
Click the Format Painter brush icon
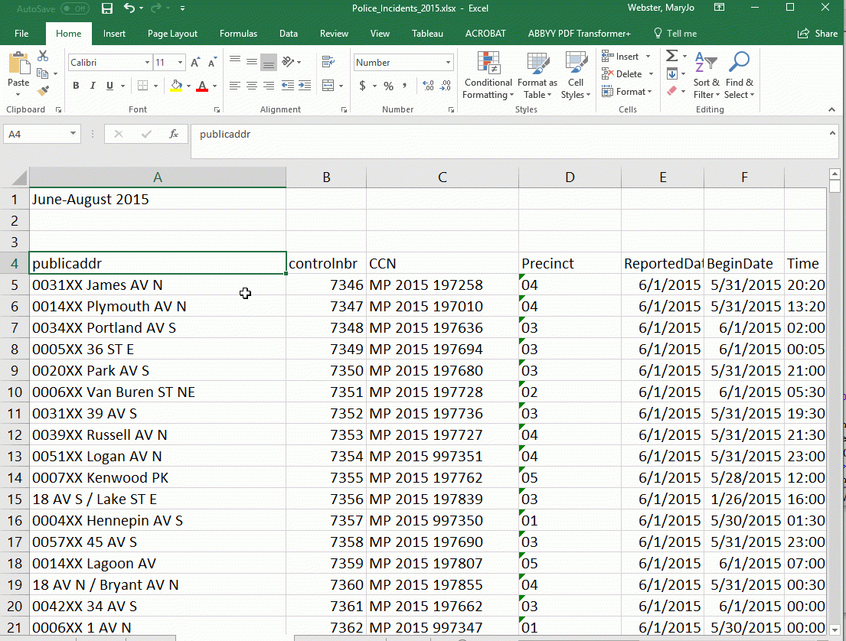tap(43, 90)
